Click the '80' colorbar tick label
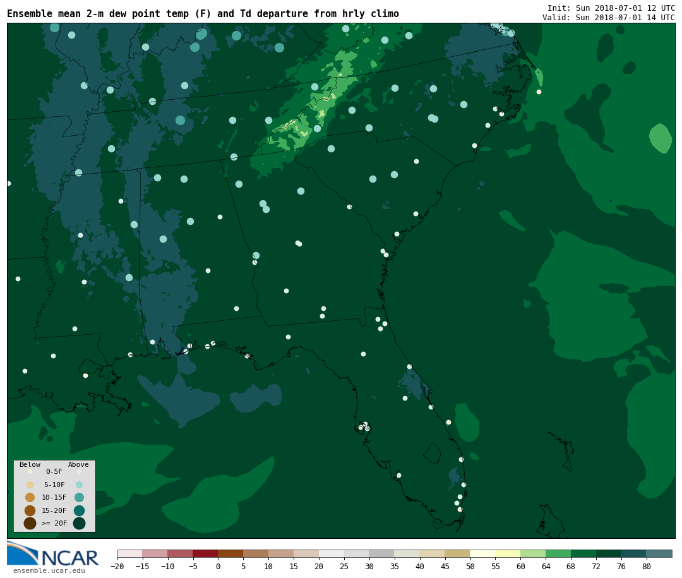Image resolution: width=682 pixels, height=578 pixels. point(647,566)
